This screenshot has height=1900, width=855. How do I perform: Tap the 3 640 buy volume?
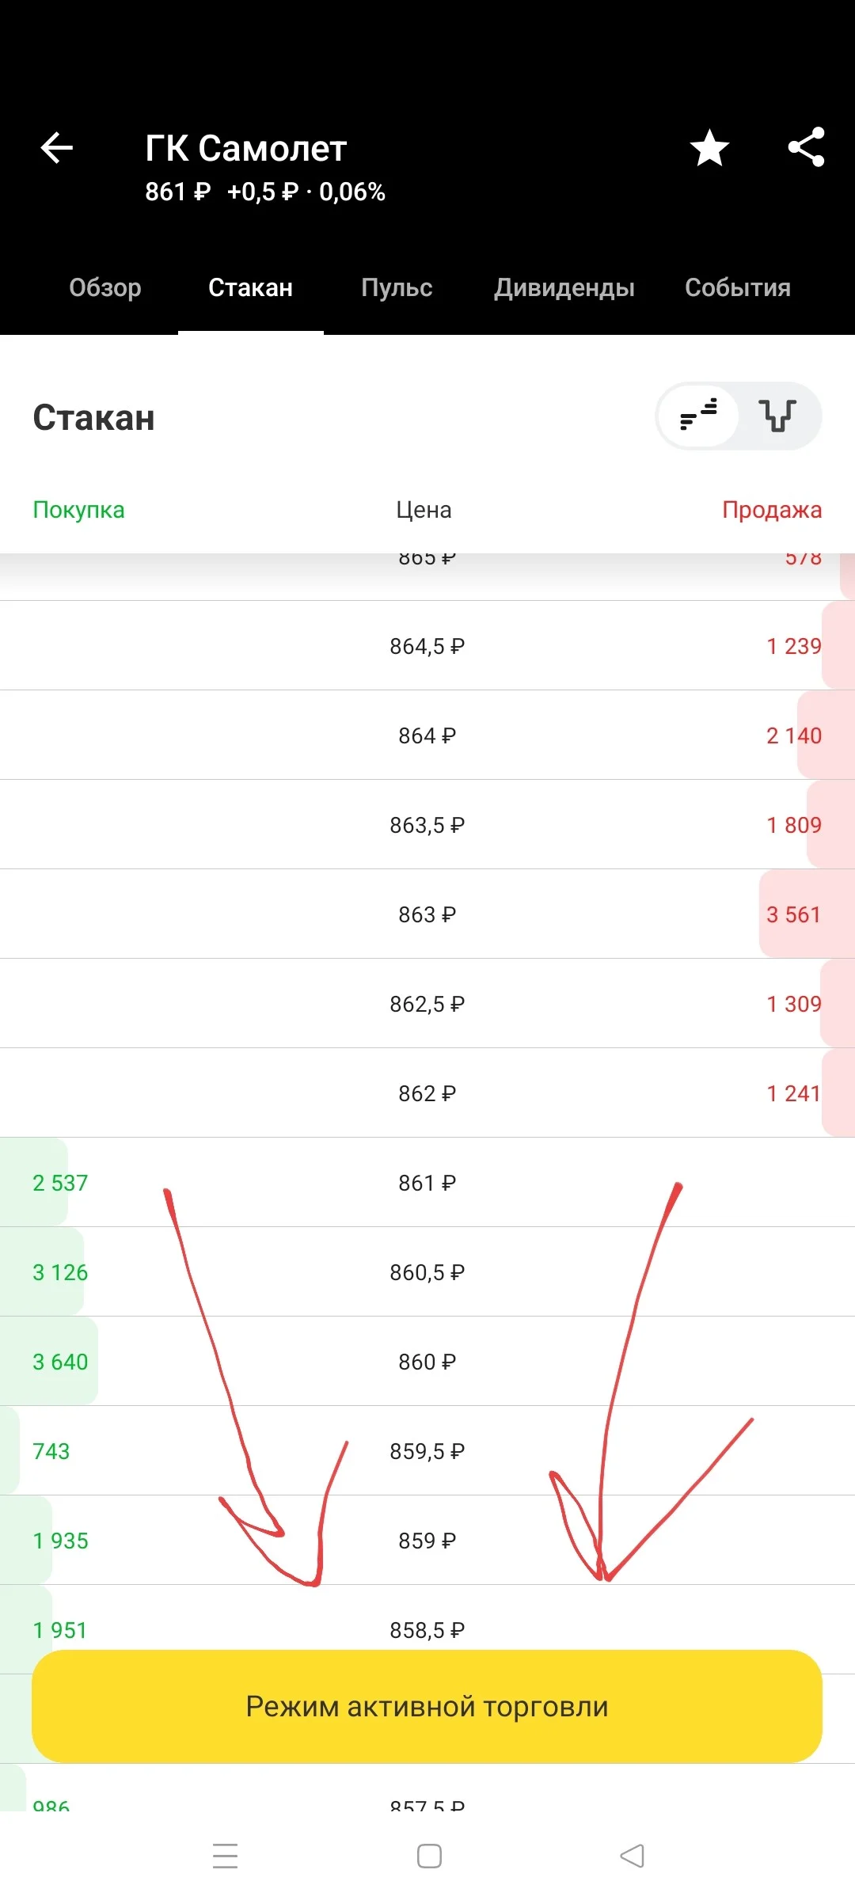click(60, 1362)
